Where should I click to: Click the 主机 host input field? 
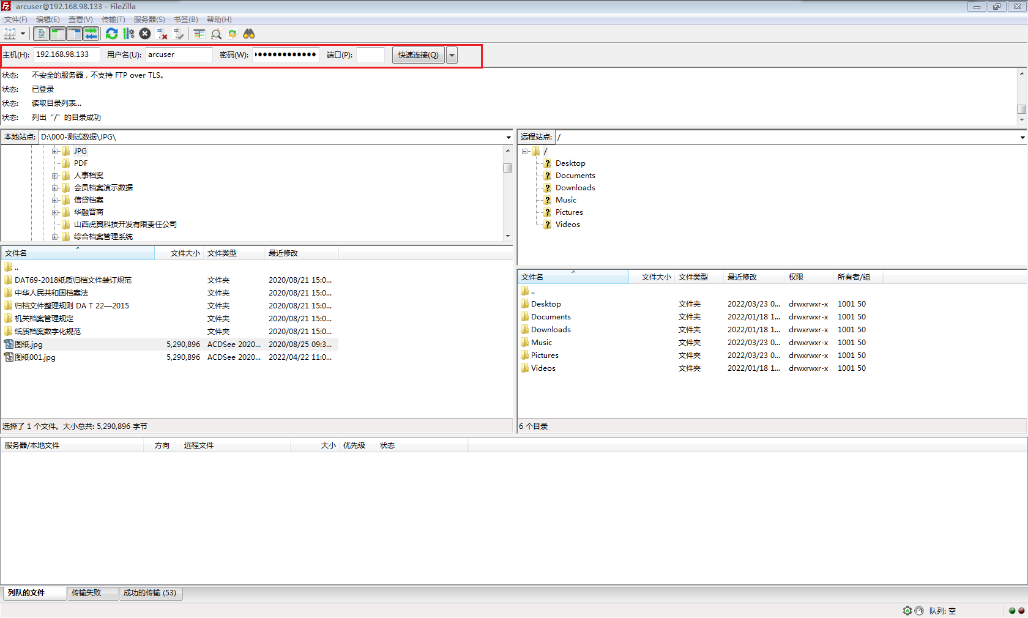point(66,55)
